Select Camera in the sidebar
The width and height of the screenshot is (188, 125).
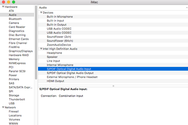14,23
